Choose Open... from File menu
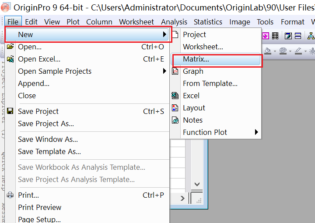Image resolution: width=315 pixels, height=223 pixels. click(x=87, y=47)
